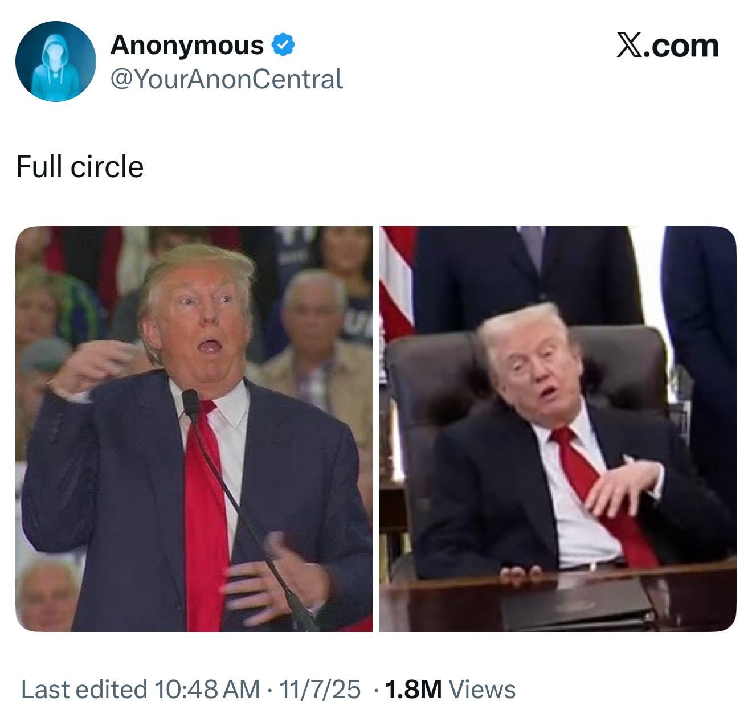Click the Views word beside 1.8M
Screen dimensions: 752x718
tap(482, 690)
